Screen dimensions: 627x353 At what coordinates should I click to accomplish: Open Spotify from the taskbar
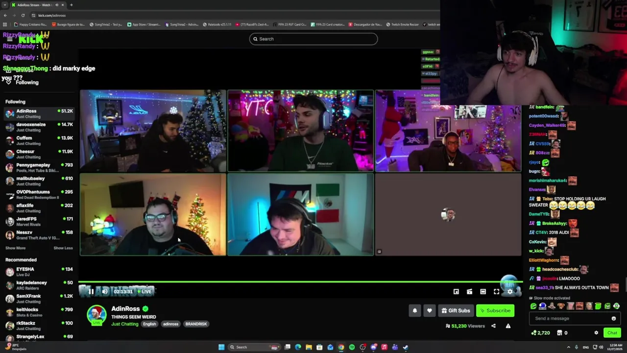pos(352,347)
